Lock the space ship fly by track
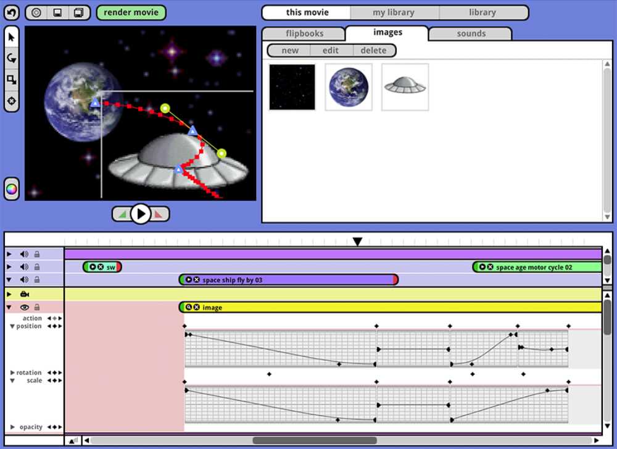This screenshot has height=449, width=617. 37,279
